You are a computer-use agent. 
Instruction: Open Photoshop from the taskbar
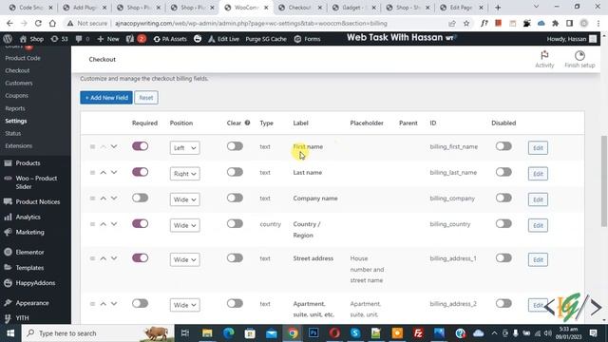(313, 332)
